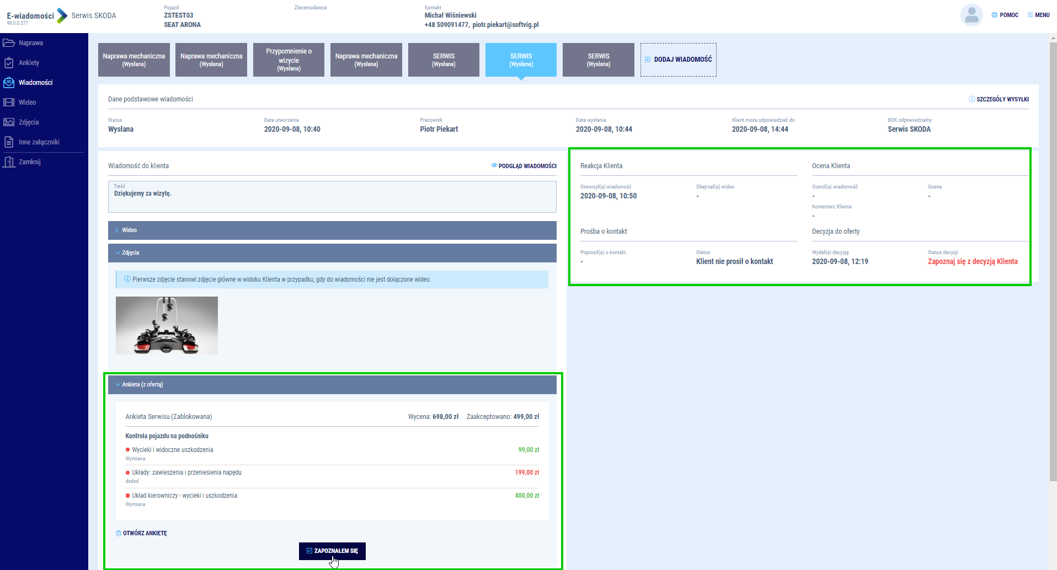
Task: Open the Pomoc help link
Action: coord(1005,15)
